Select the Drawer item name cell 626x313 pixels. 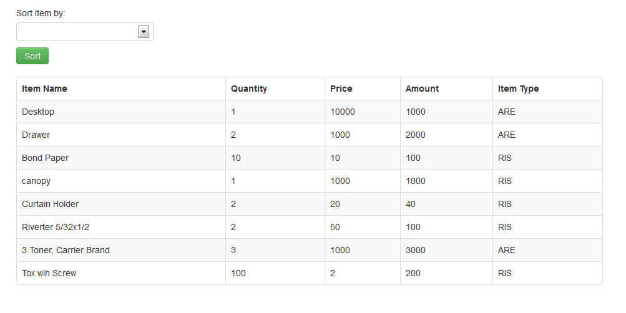(121, 135)
